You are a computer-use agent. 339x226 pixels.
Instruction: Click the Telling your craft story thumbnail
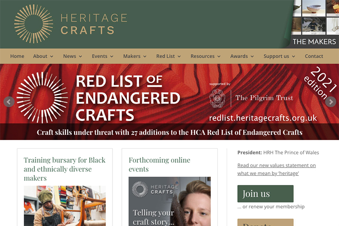tap(169, 201)
